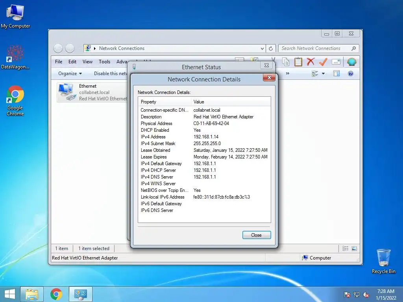This screenshot has height=302, width=403.
Task: Click Computer icon in the status bar
Action: pyautogui.click(x=305, y=258)
